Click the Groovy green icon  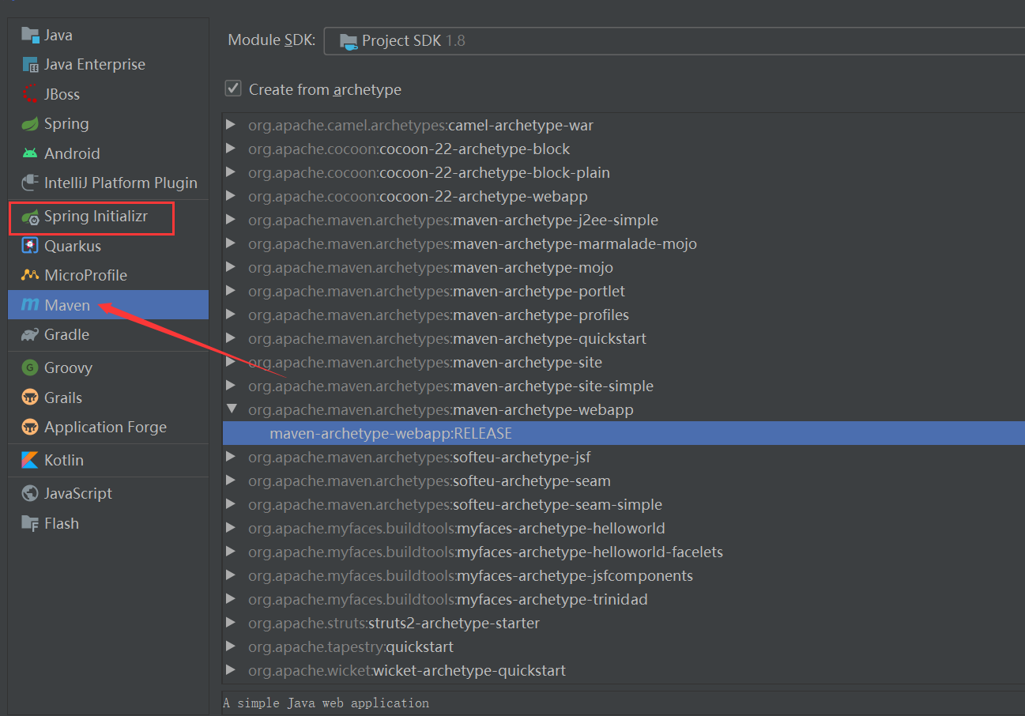[x=30, y=367]
